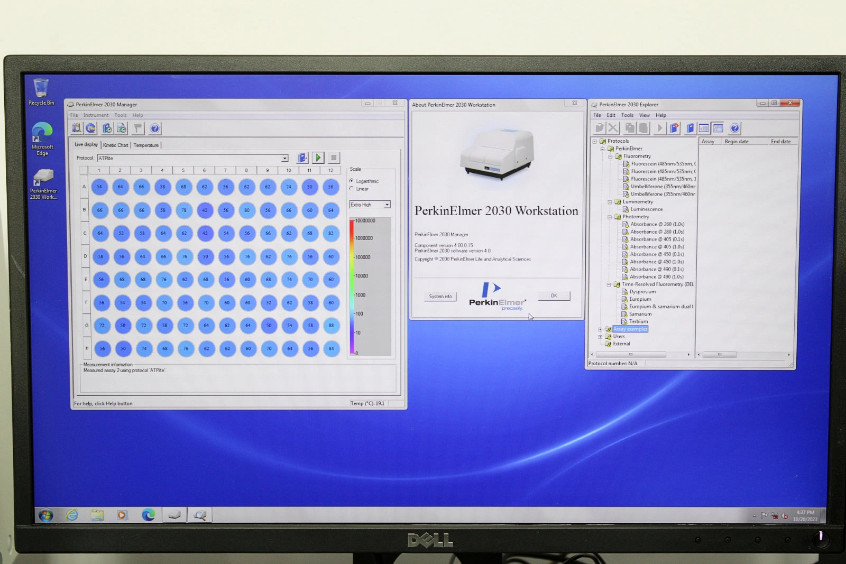Click the Assay column header

click(710, 142)
